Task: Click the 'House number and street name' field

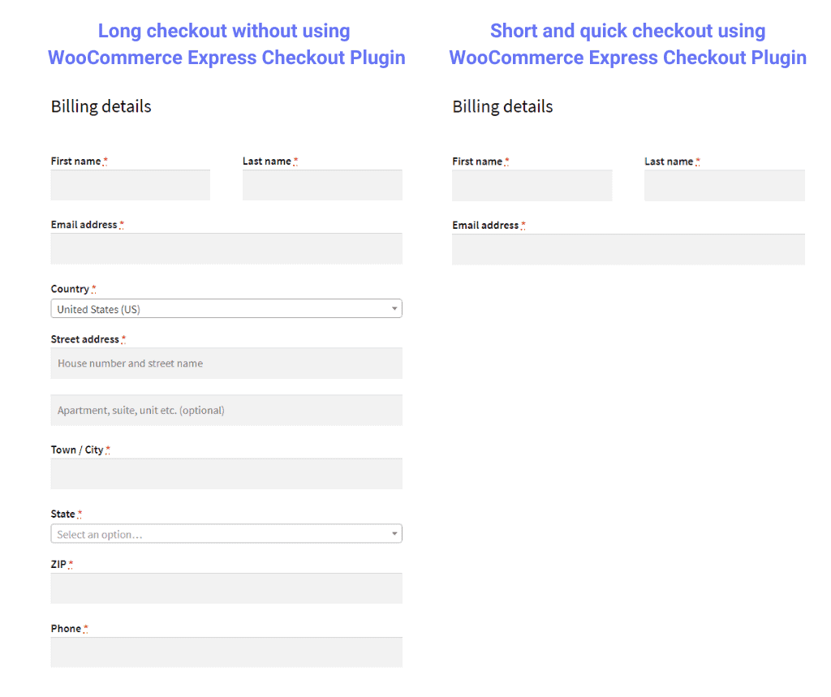Action: pyautogui.click(x=226, y=364)
